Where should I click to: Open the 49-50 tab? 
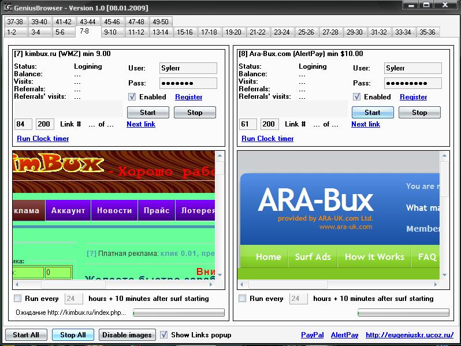(161, 22)
